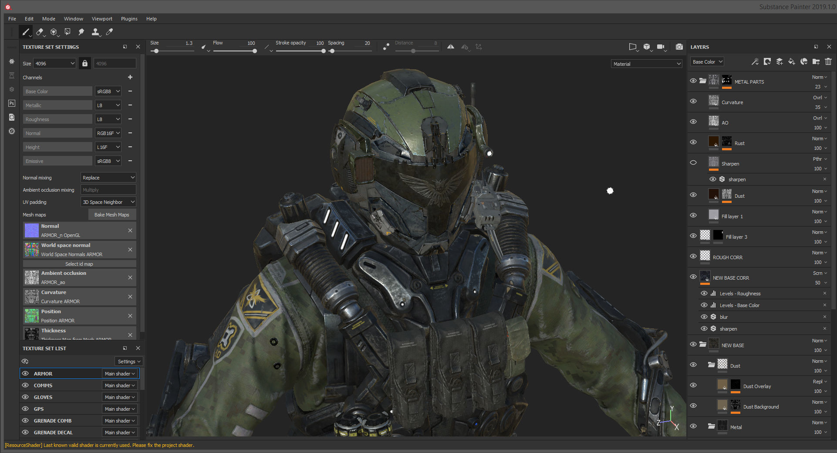Add a new channel with plus icon

(130, 77)
